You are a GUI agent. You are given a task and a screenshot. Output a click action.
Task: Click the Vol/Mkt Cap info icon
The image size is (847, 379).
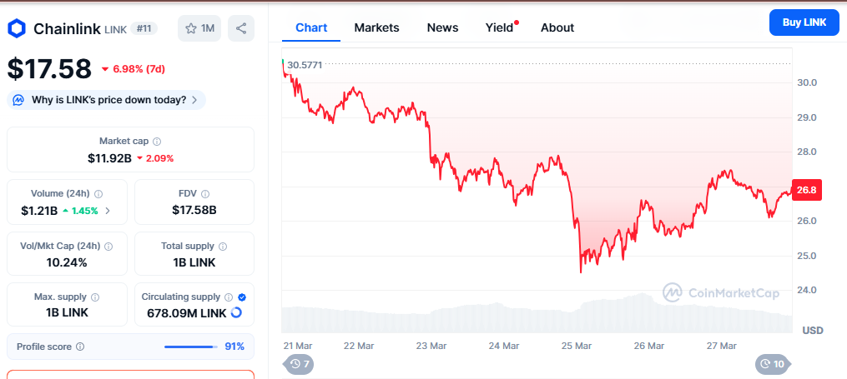(108, 246)
